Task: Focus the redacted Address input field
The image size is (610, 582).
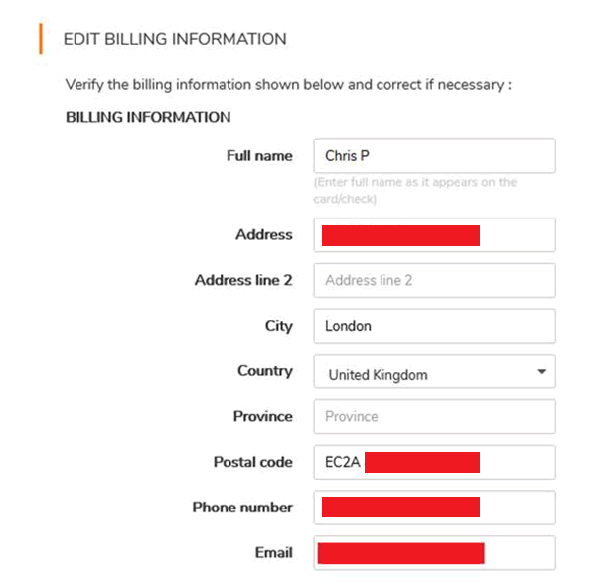Action: [x=434, y=235]
